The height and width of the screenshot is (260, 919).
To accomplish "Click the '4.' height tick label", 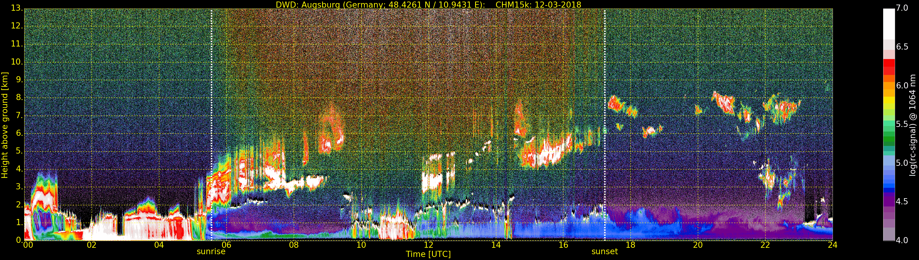I will [19, 169].
